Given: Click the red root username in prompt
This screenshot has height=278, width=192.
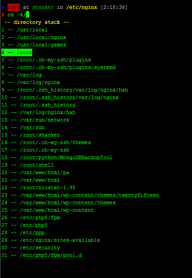Looking at the screenshot, I should coord(14,7).
